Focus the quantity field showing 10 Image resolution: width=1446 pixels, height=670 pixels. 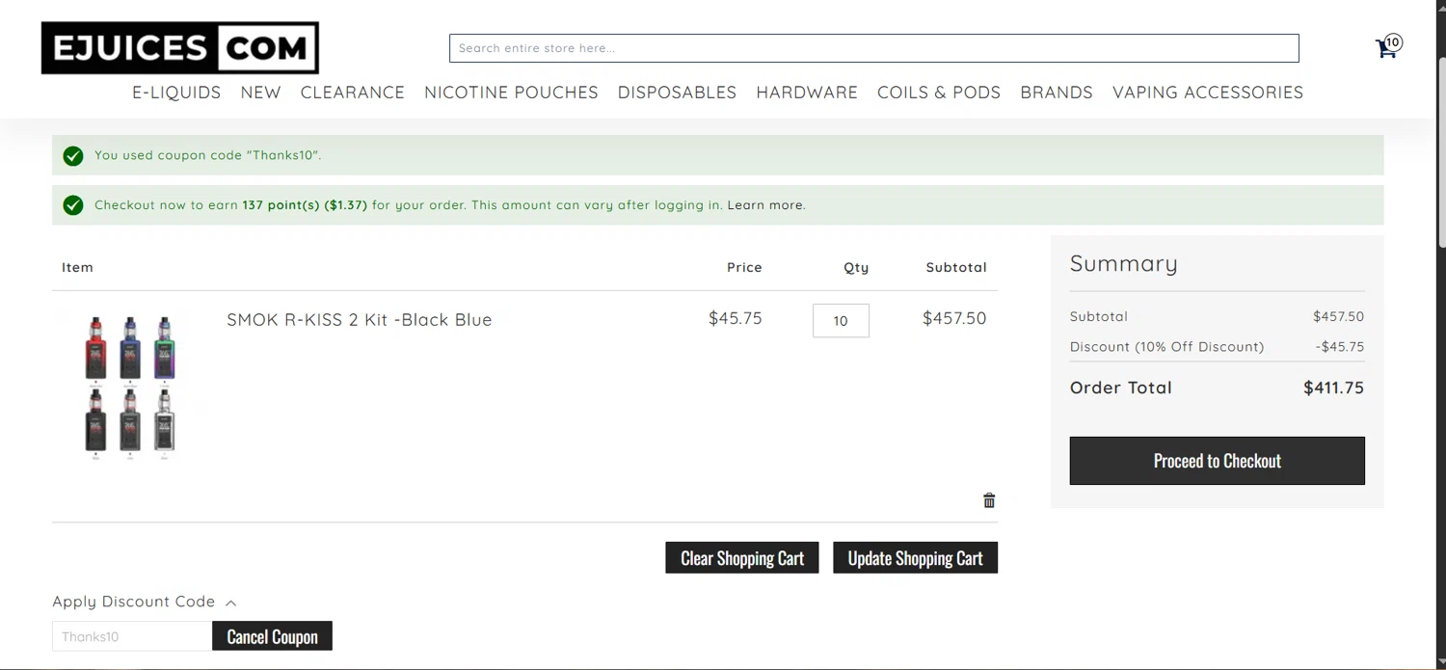[x=841, y=321]
